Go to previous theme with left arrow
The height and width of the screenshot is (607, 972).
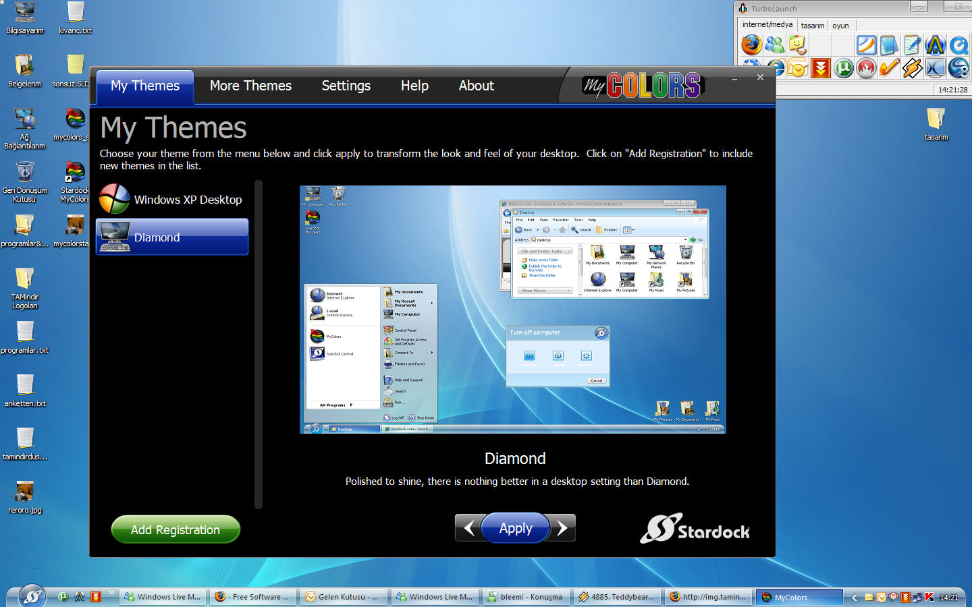pyautogui.click(x=469, y=528)
